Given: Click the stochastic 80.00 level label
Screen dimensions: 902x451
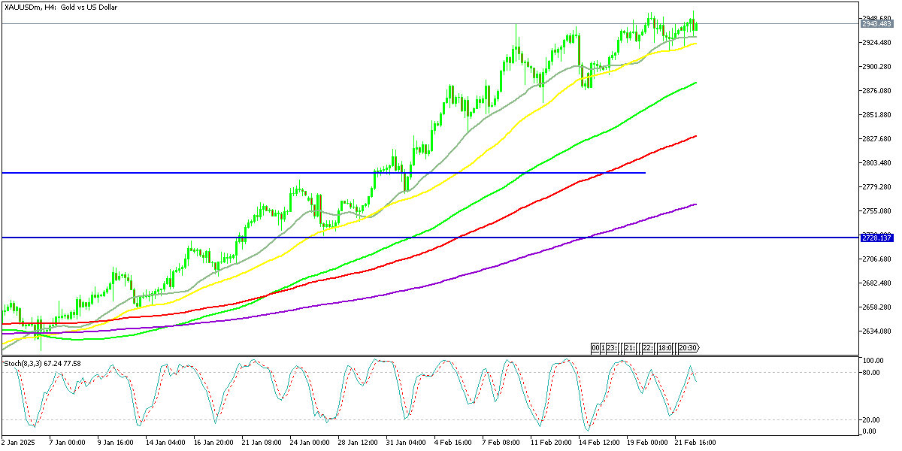Looking at the screenshot, I should 872,372.
